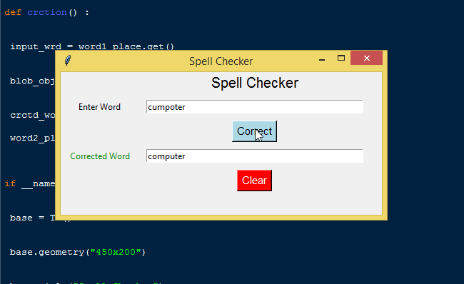Close the Spell Checker window
Image resolution: width=464 pixels, height=284 pixels.
point(367,58)
